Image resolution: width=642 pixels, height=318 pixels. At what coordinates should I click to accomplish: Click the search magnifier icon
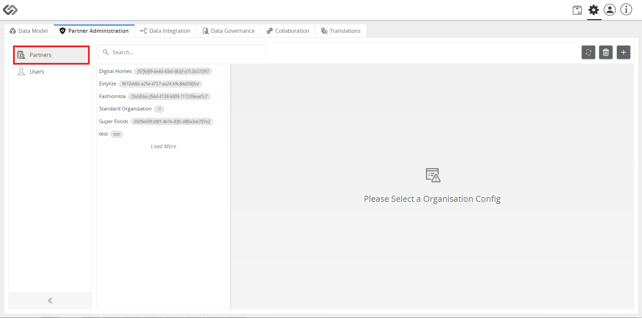106,52
